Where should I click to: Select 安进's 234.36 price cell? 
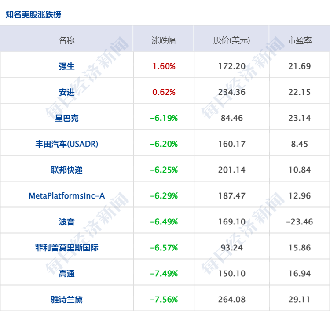231,92
